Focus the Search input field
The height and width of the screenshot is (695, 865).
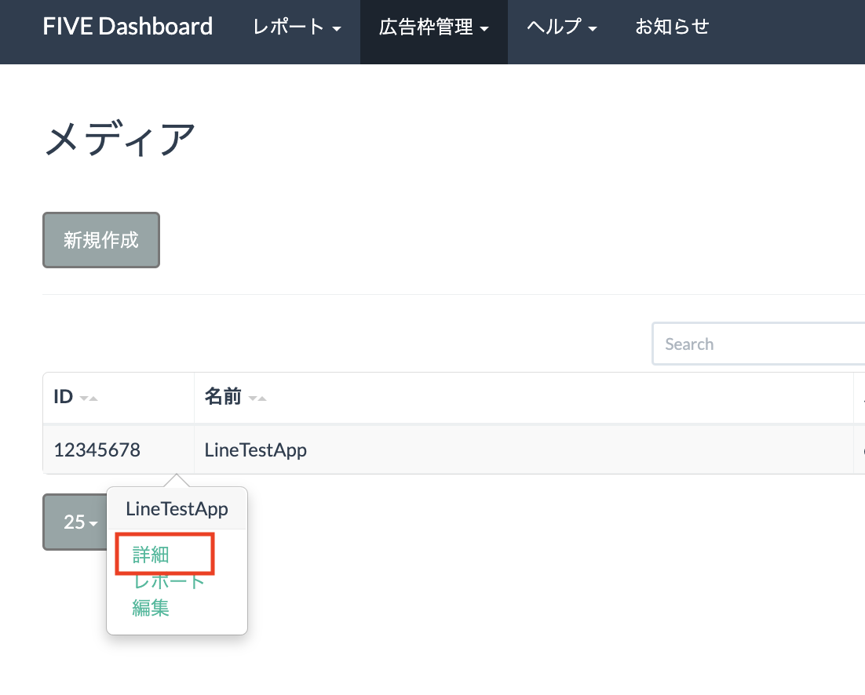(x=757, y=344)
